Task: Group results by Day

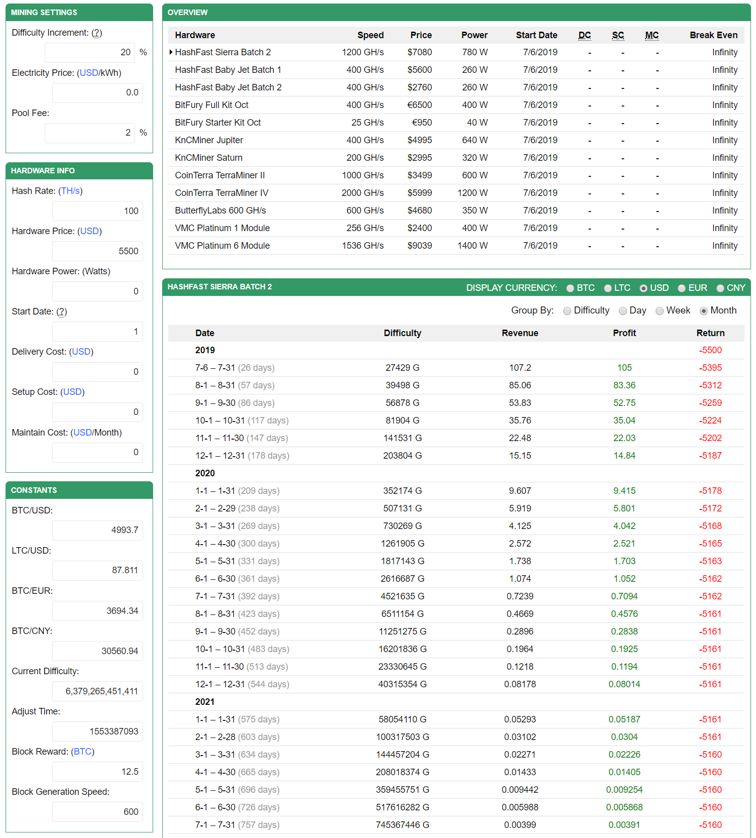Action: pos(623,311)
